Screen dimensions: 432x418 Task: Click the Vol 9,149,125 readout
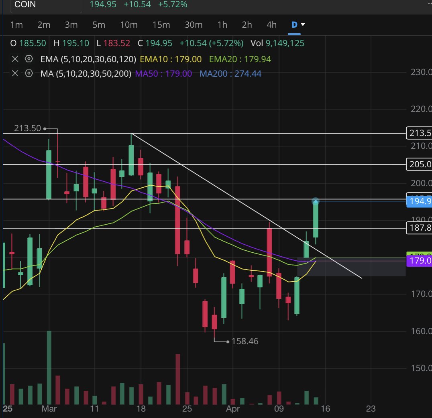pos(277,43)
